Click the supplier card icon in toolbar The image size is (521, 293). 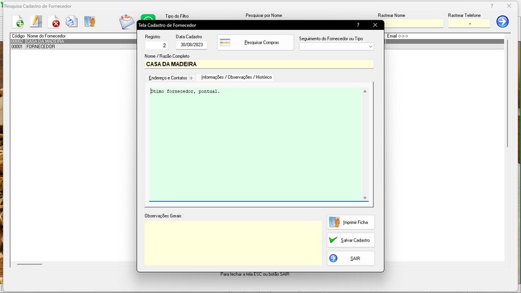pyautogui.click(x=90, y=22)
